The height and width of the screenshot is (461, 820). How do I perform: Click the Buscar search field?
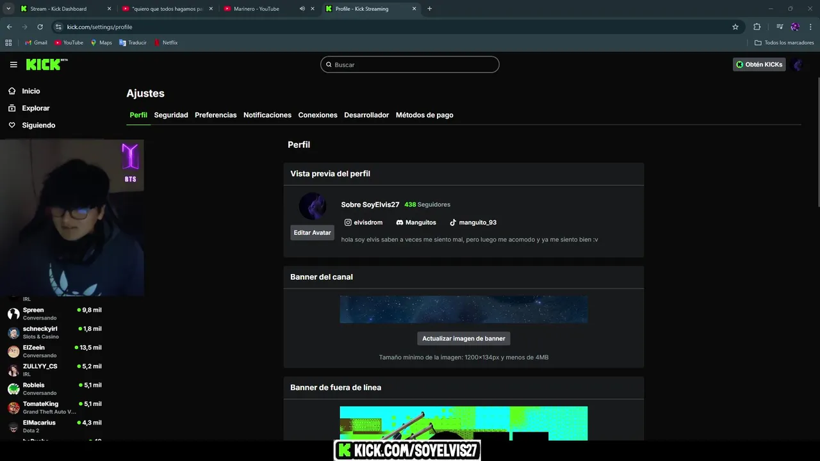click(x=410, y=65)
